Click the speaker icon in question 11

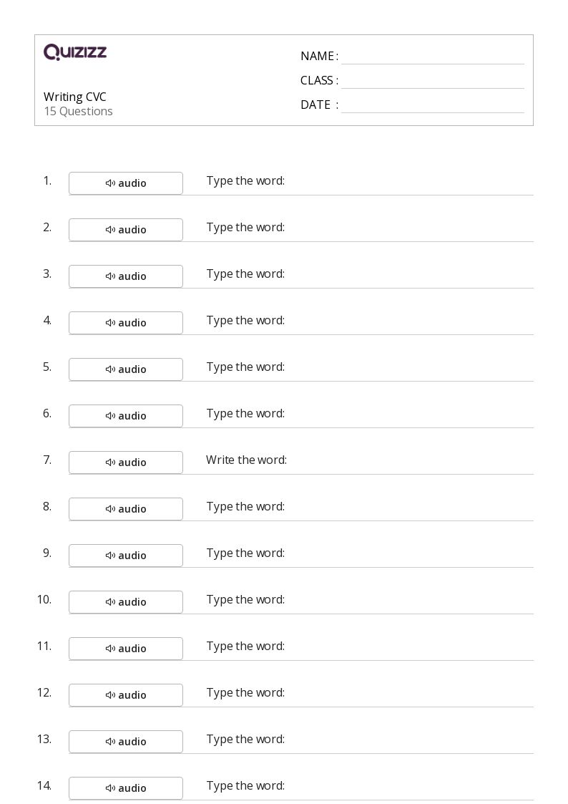[110, 649]
